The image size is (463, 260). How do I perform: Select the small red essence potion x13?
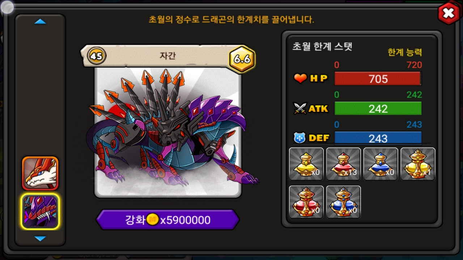pyautogui.click(x=343, y=164)
